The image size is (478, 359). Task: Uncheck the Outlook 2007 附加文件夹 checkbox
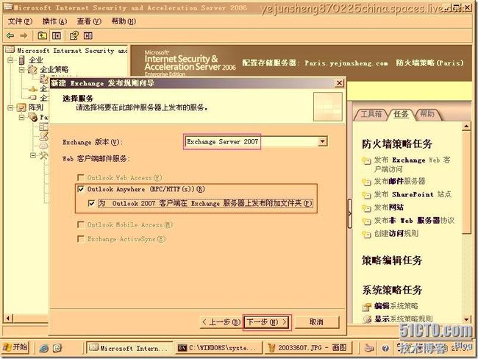(91, 203)
